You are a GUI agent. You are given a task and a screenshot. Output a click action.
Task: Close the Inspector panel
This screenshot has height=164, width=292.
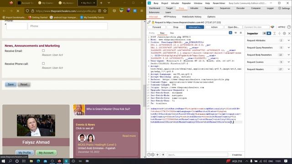pos(289,33)
